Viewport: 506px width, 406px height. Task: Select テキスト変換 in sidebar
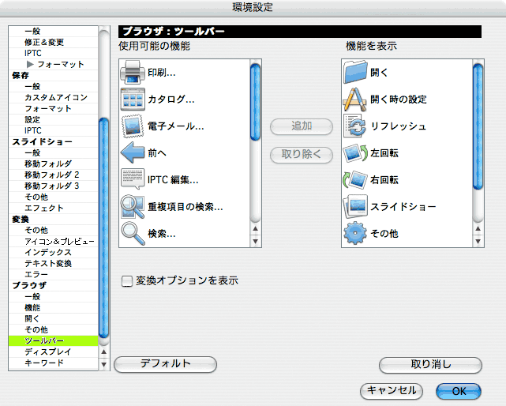click(x=53, y=263)
